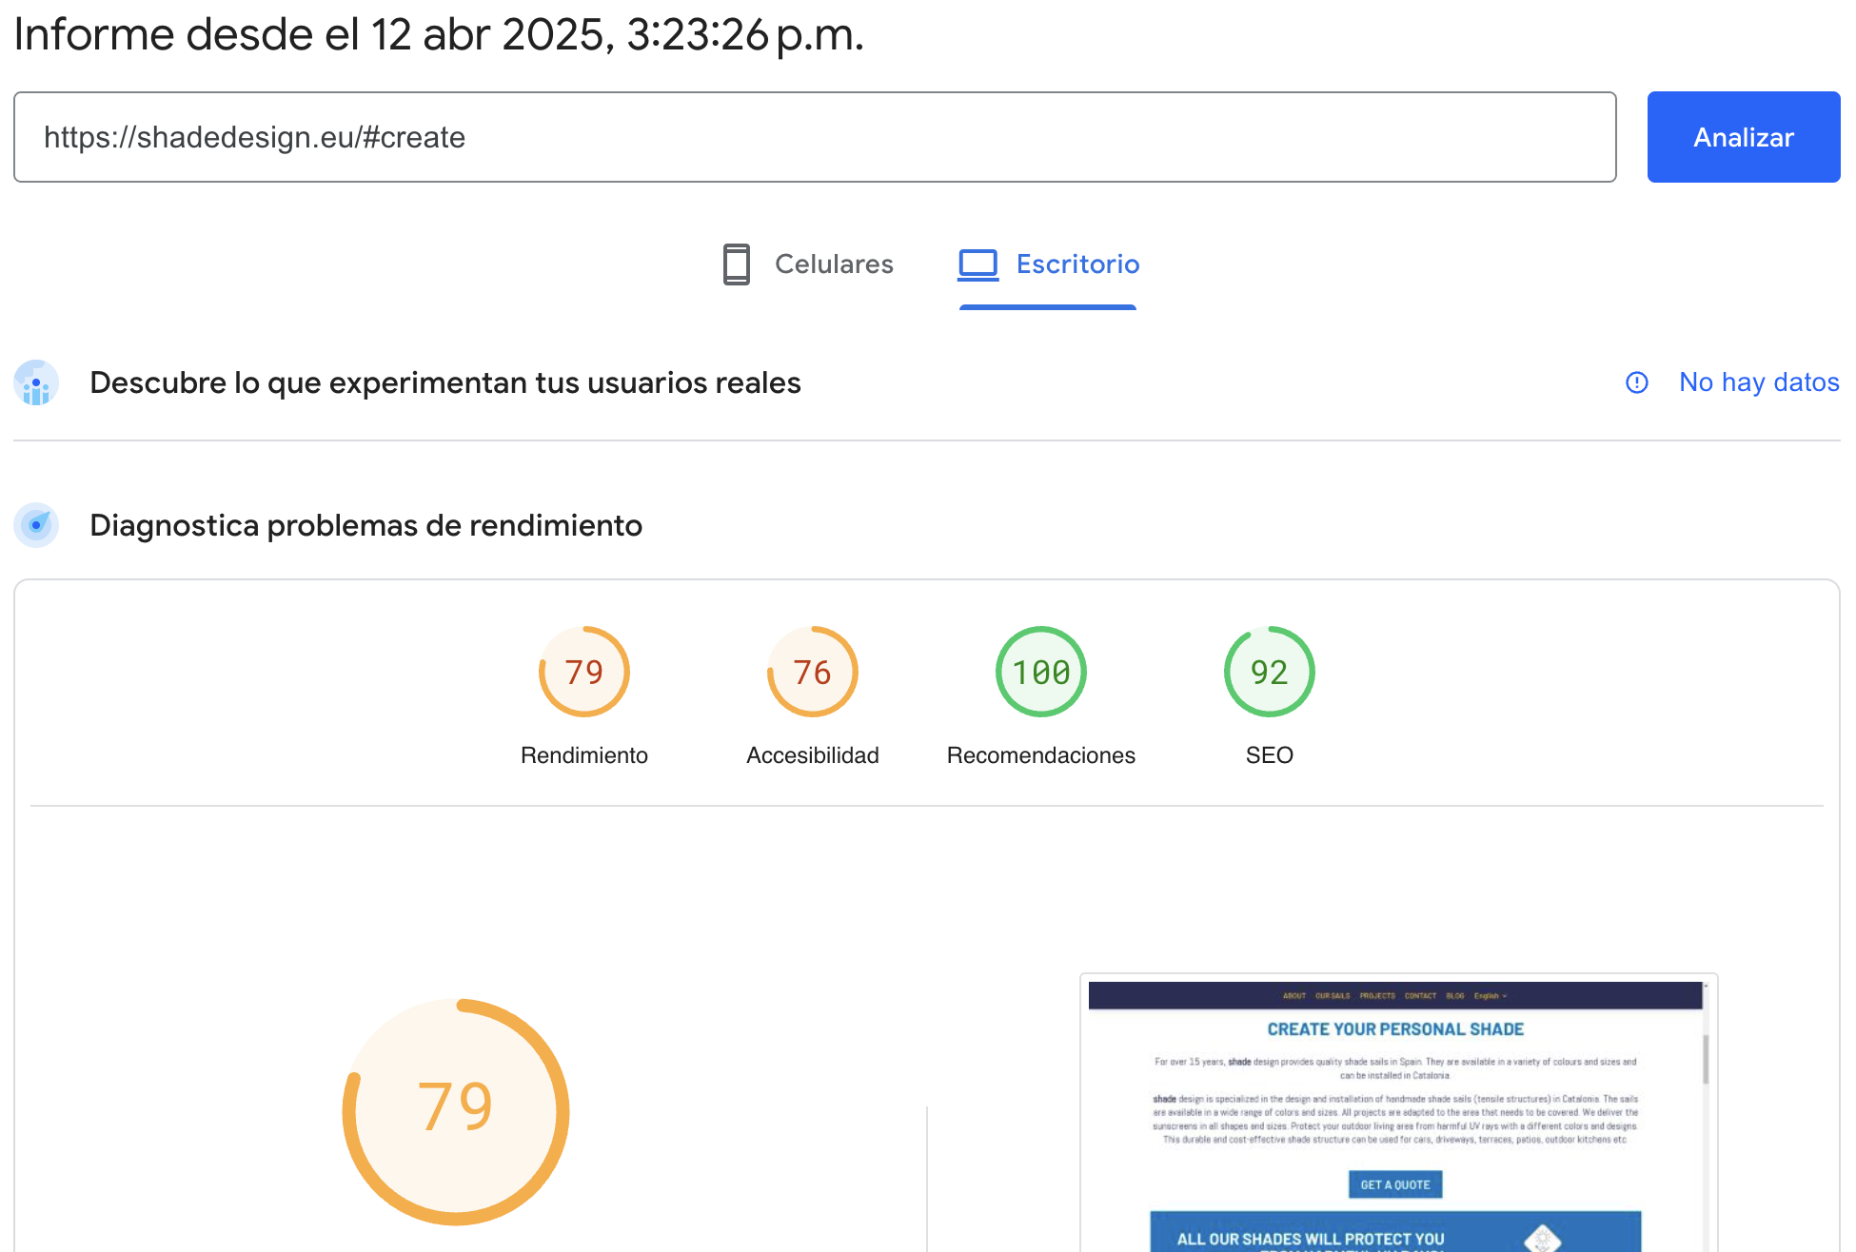Click the mobile phone icon for Celulares
Image resolution: width=1856 pixels, height=1252 pixels.
pyautogui.click(x=736, y=264)
